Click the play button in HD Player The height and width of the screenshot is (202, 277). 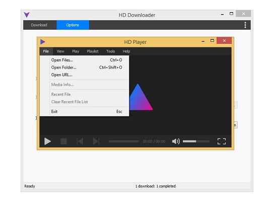47,142
